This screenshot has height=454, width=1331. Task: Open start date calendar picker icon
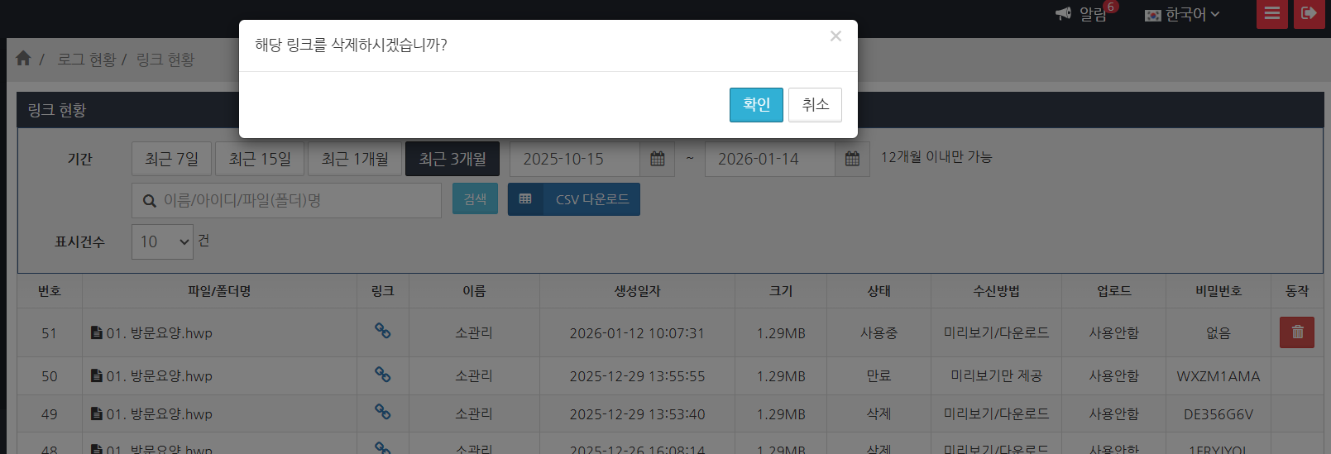[658, 159]
